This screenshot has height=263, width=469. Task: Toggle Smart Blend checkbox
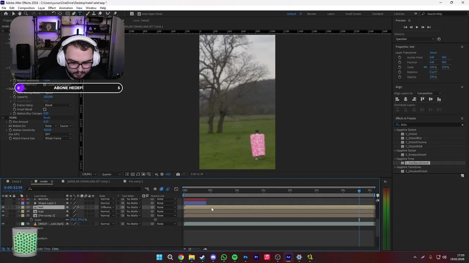45,109
